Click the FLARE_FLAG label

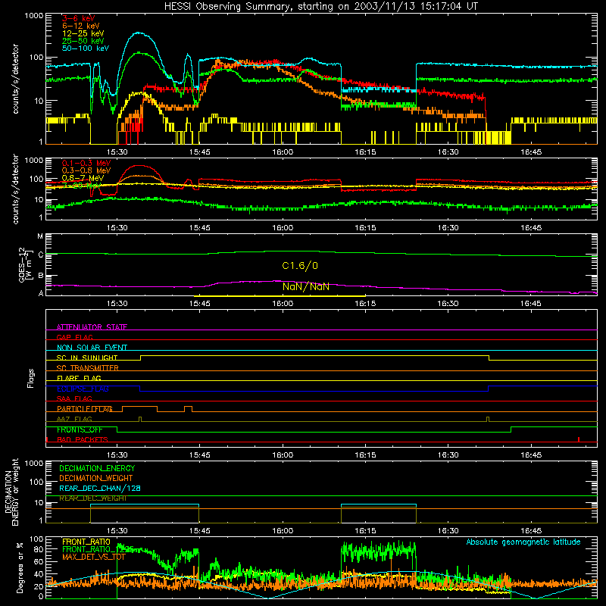pos(79,378)
